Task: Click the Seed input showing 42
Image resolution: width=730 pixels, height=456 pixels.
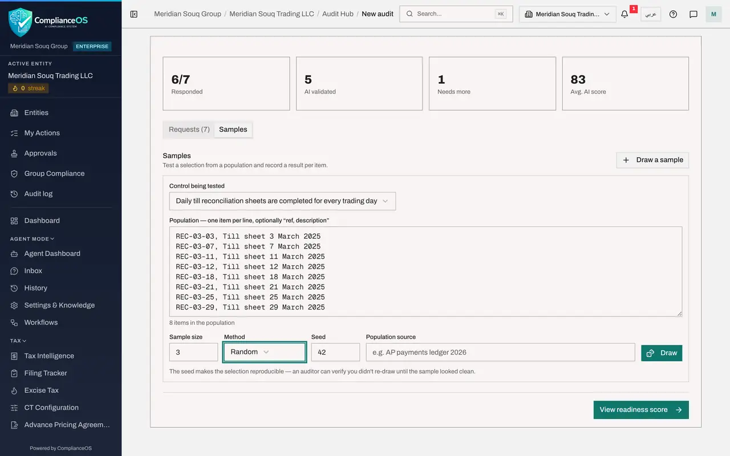Action: coord(335,352)
